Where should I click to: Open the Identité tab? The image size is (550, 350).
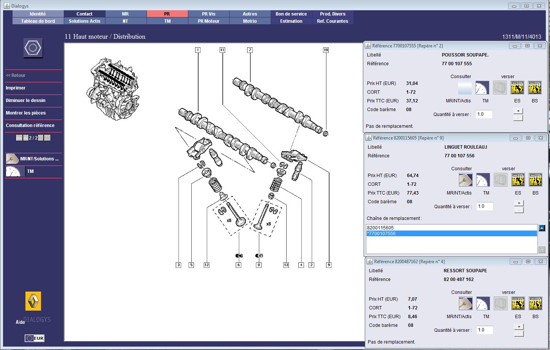[38, 14]
